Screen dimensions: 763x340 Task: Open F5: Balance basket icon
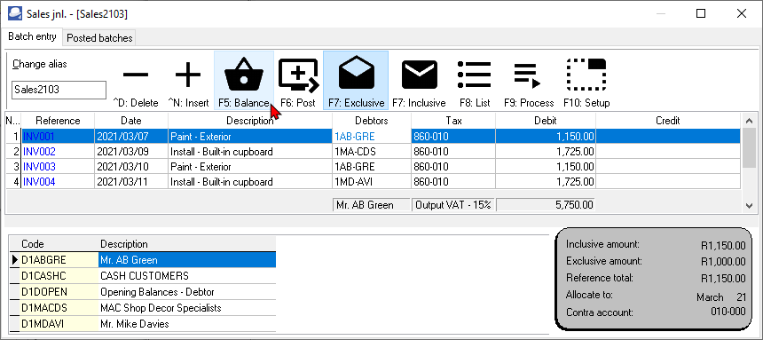244,75
